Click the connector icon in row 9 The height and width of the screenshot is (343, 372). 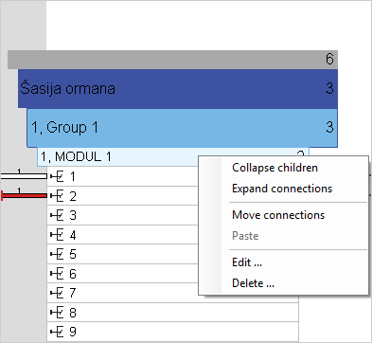57,332
